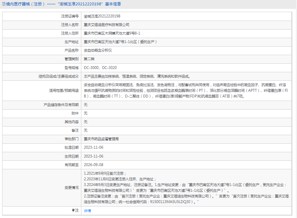Click the 产品储存条件及有效期 label

pos(61,105)
